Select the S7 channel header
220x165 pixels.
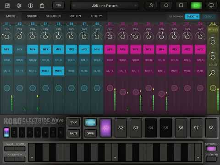84,24
